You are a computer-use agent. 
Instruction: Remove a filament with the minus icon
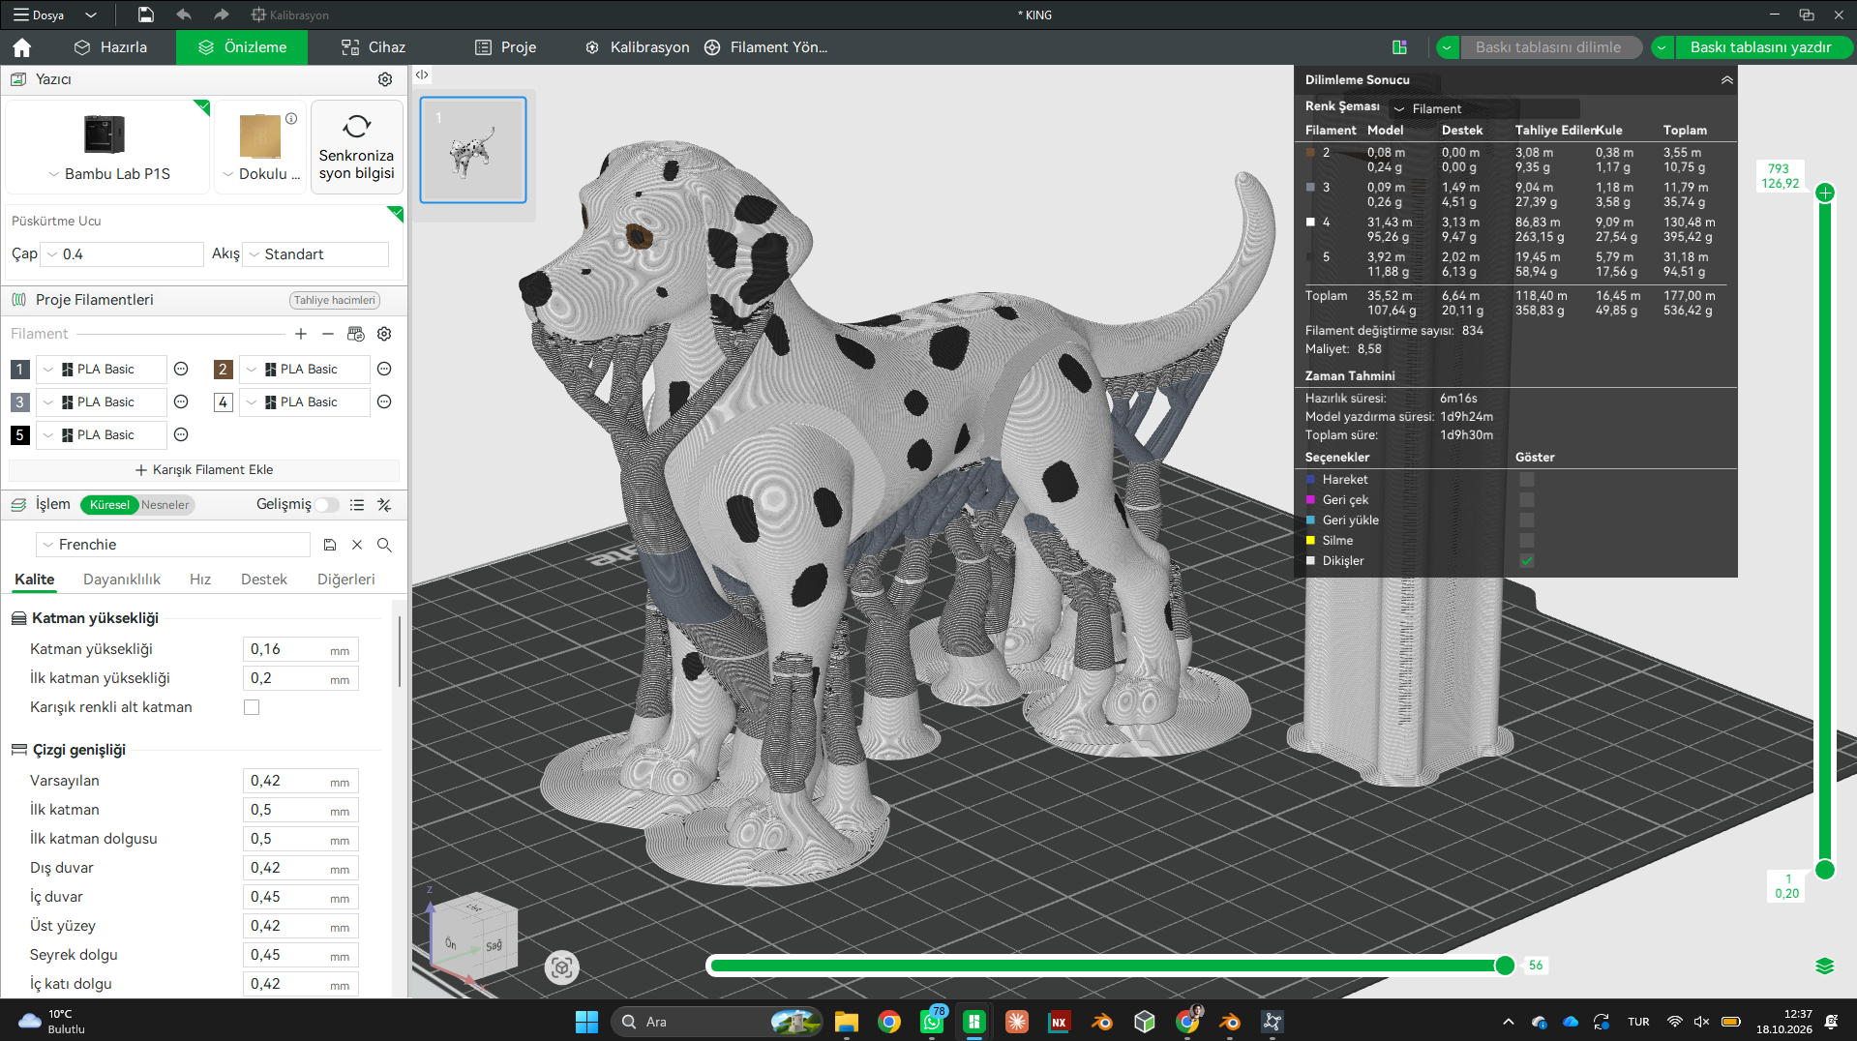pyautogui.click(x=328, y=334)
